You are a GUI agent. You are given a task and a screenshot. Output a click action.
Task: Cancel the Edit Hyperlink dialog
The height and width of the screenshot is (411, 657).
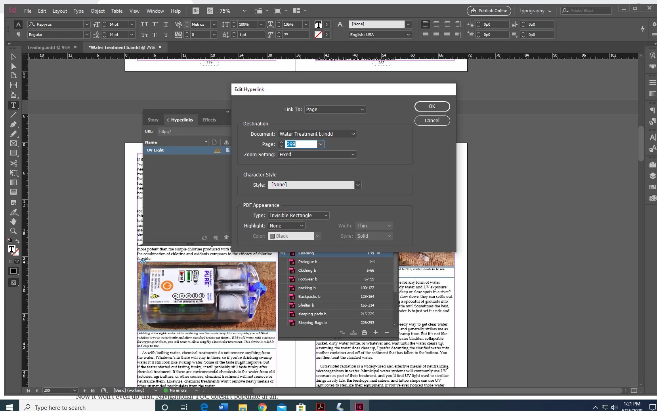tap(432, 121)
